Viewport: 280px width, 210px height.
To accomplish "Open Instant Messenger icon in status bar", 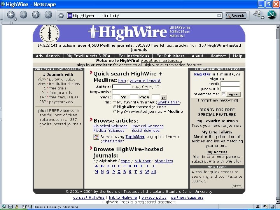I will click(x=17, y=206).
